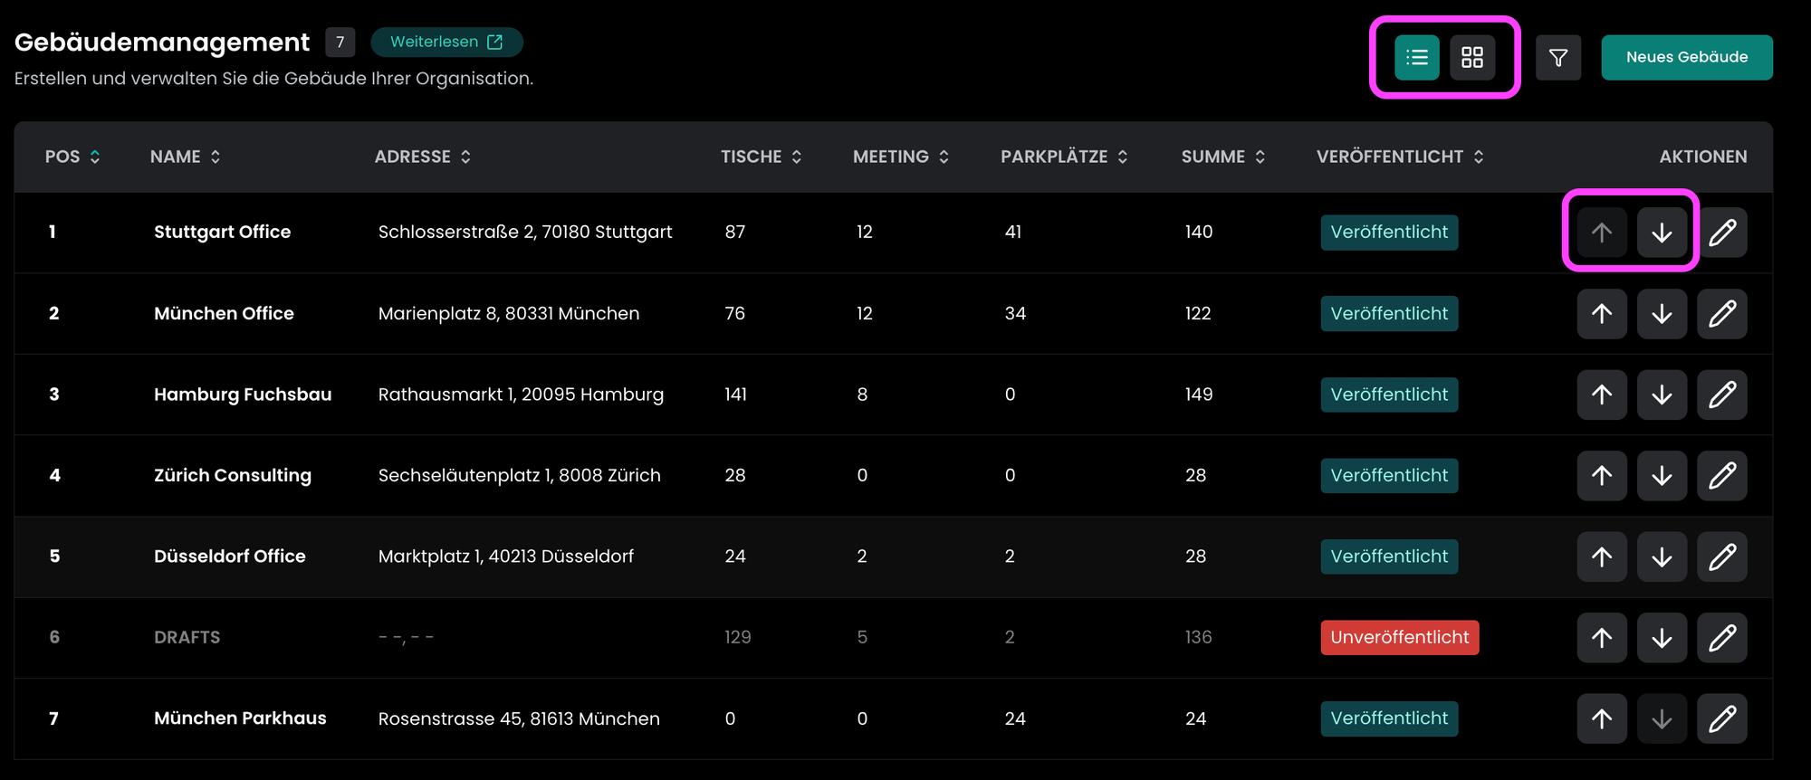Move München Office up one position
The height and width of the screenshot is (780, 1811).
point(1602,314)
